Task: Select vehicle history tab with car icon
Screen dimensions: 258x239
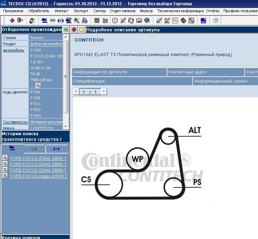Action: 12,149
